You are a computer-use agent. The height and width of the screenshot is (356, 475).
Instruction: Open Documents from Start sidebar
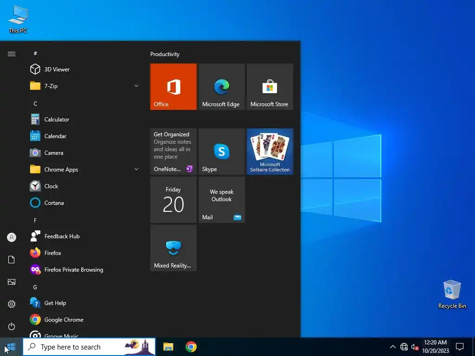tap(12, 260)
